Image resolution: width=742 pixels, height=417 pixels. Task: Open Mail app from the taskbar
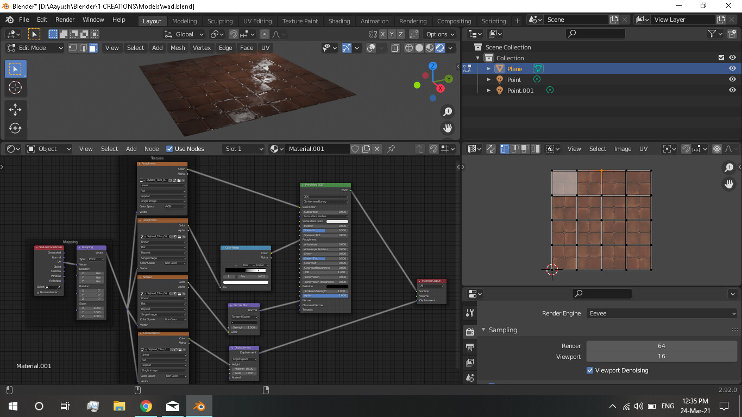tap(173, 406)
